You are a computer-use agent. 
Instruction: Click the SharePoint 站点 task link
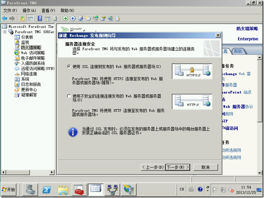[237, 92]
